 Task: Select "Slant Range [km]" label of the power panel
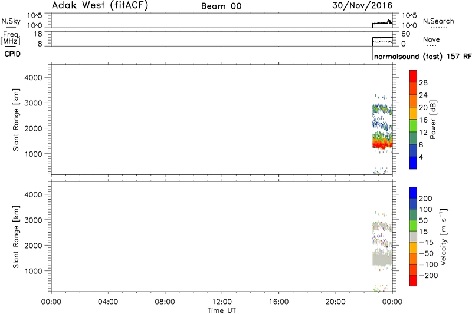tap(16, 120)
